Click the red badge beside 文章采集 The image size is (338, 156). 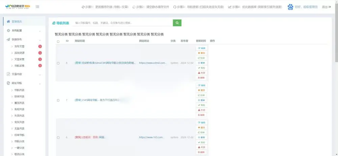pyautogui.click(x=40, y=59)
